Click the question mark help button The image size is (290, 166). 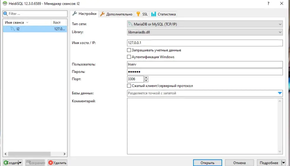coord(268,4)
